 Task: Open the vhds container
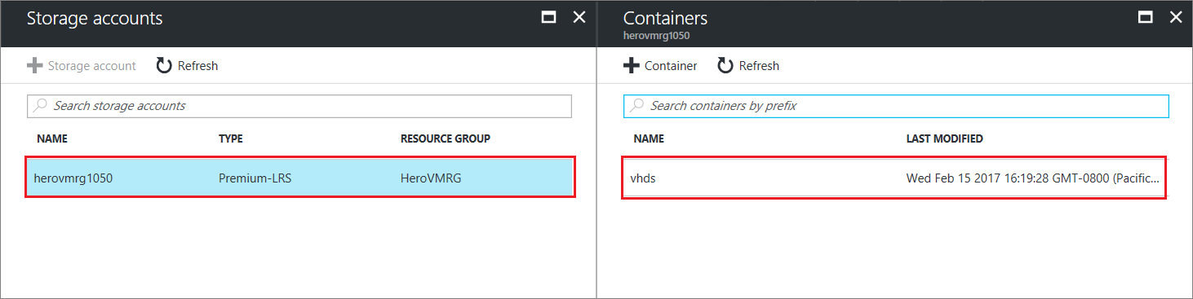643,178
